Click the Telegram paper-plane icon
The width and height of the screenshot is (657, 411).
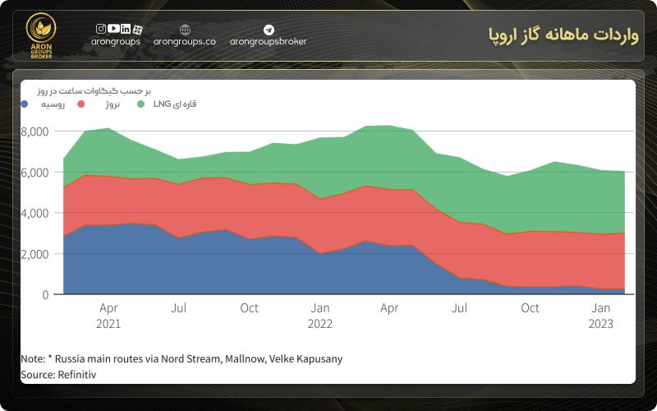269,30
